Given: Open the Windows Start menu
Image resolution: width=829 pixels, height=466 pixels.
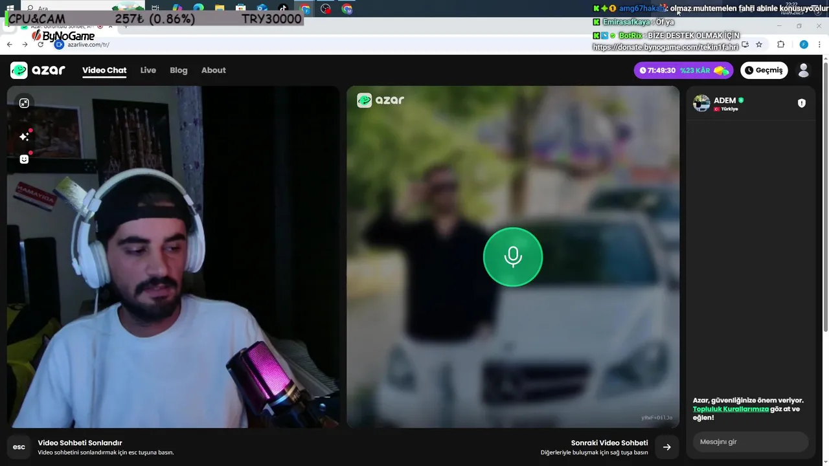Looking at the screenshot, I should tap(10, 8).
